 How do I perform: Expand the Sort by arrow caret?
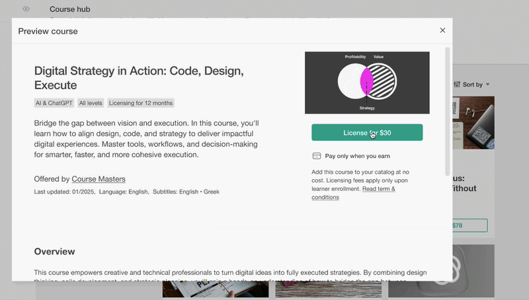coord(488,85)
